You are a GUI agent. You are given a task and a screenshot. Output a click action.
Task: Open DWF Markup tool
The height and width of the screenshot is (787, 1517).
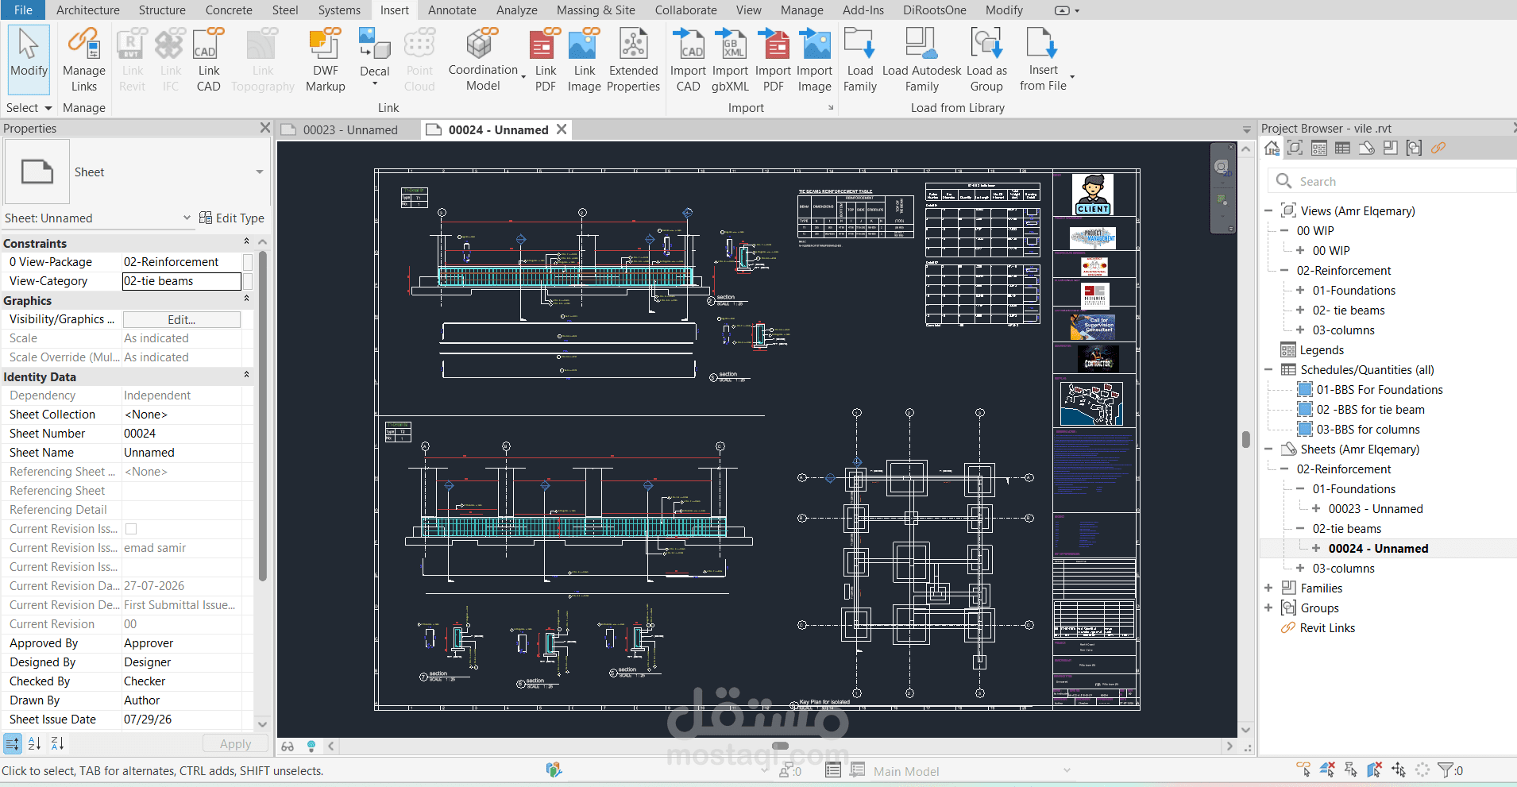[326, 60]
